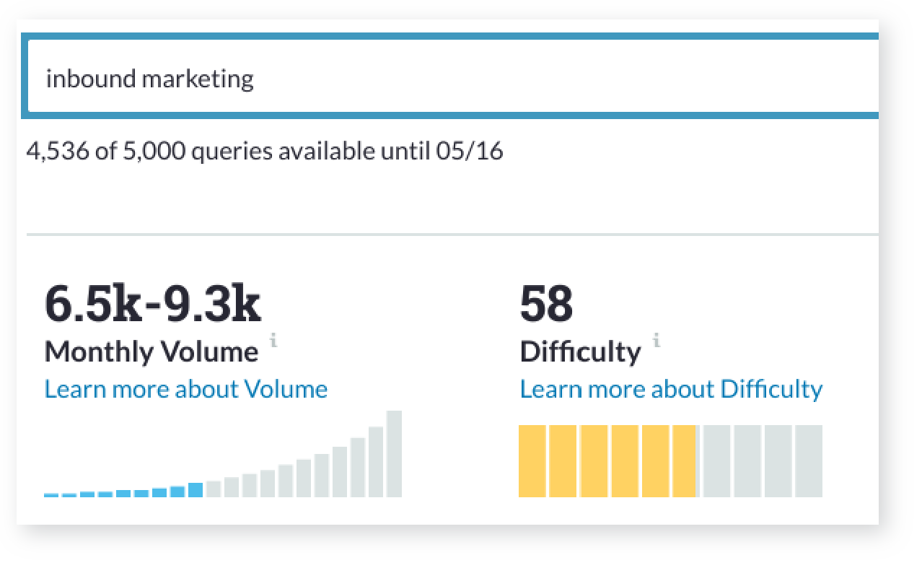The width and height of the screenshot is (922, 568).
Task: Click the tallest gray bar in volume chart
Action: (394, 454)
